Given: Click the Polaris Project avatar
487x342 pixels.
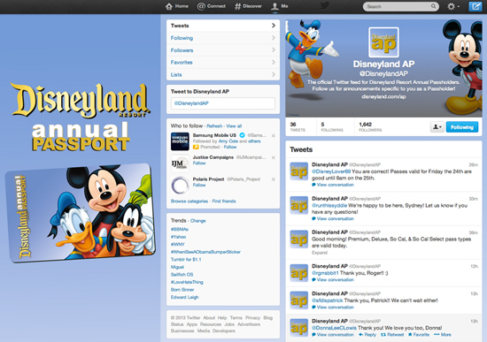Looking at the screenshot, I should pyautogui.click(x=180, y=185).
